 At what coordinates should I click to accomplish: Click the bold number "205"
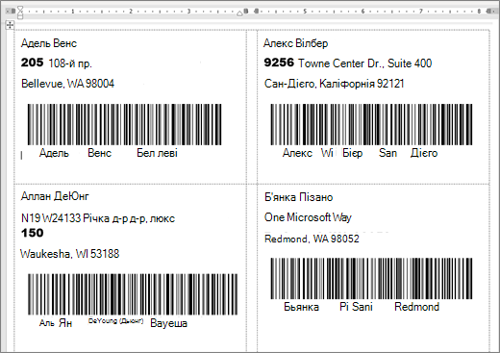(32, 63)
